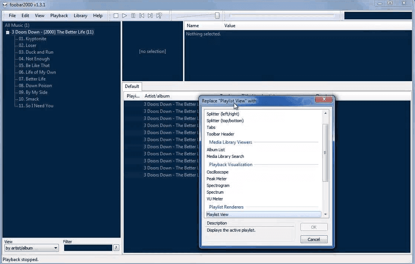Click the Playback stopped status bar text
The image size is (415, 264).
[x=21, y=260]
